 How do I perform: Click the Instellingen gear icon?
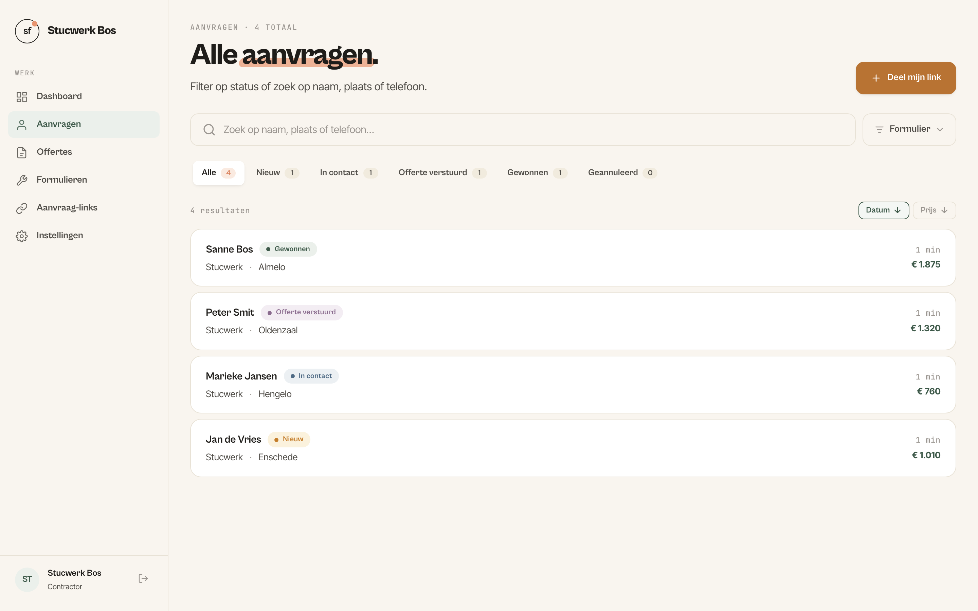[x=22, y=236]
